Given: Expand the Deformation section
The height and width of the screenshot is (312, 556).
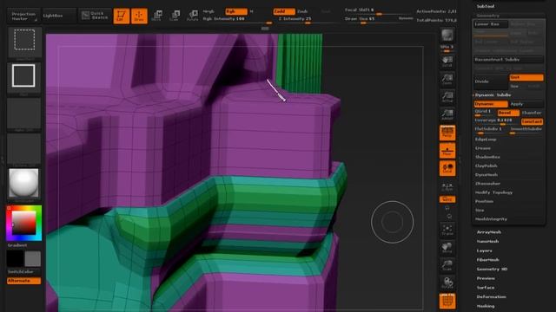Looking at the screenshot, I should tap(491, 296).
